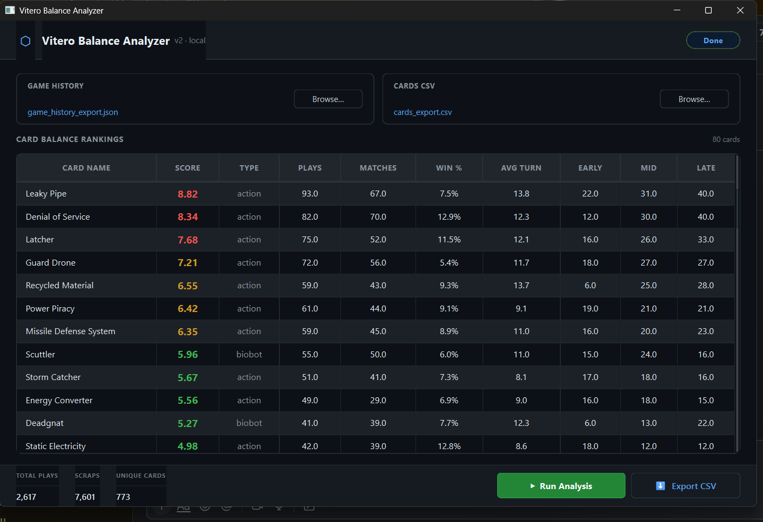This screenshot has height=522, width=763.
Task: Browse for a cards CSV file
Action: coord(694,99)
